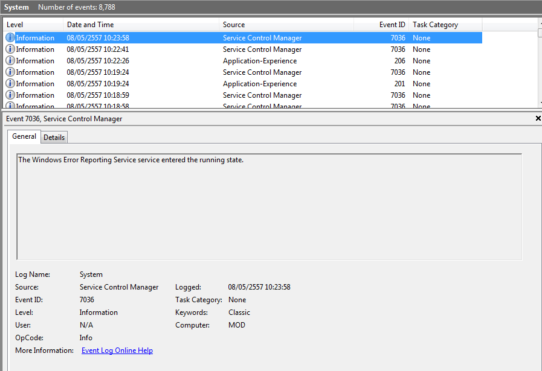
Task: Sort the list by Event ID column
Action: tap(381, 25)
